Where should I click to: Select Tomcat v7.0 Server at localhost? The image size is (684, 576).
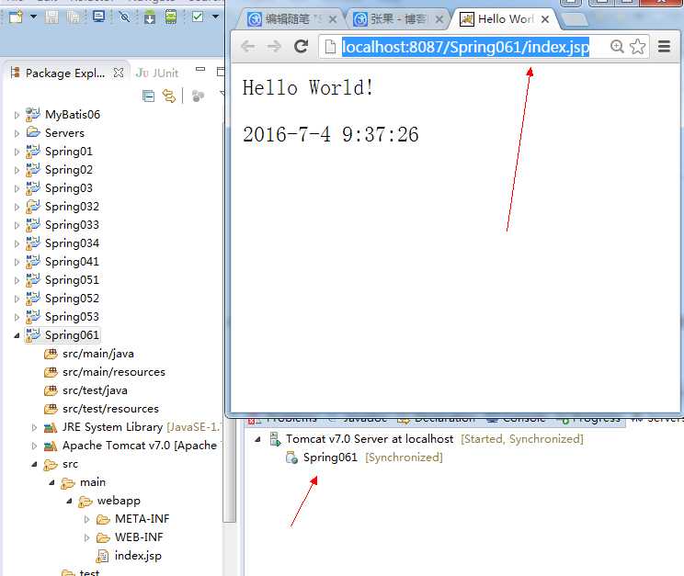tap(370, 438)
